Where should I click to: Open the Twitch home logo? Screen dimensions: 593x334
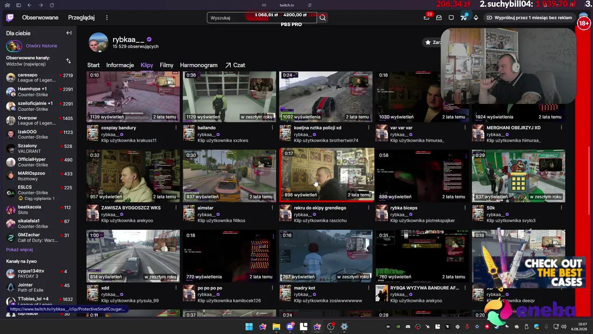point(10,18)
